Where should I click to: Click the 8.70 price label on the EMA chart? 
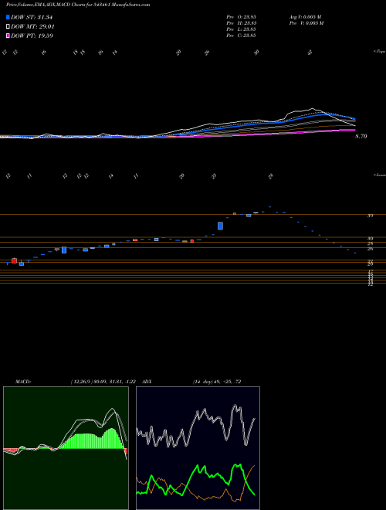361,136
